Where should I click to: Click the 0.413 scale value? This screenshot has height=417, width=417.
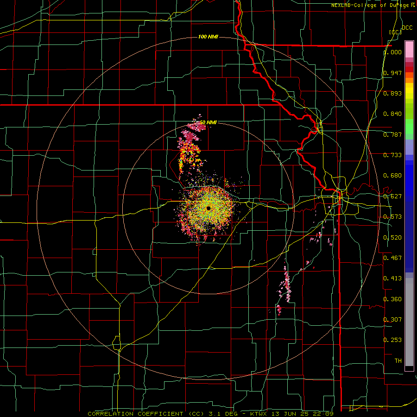pyautogui.click(x=392, y=278)
